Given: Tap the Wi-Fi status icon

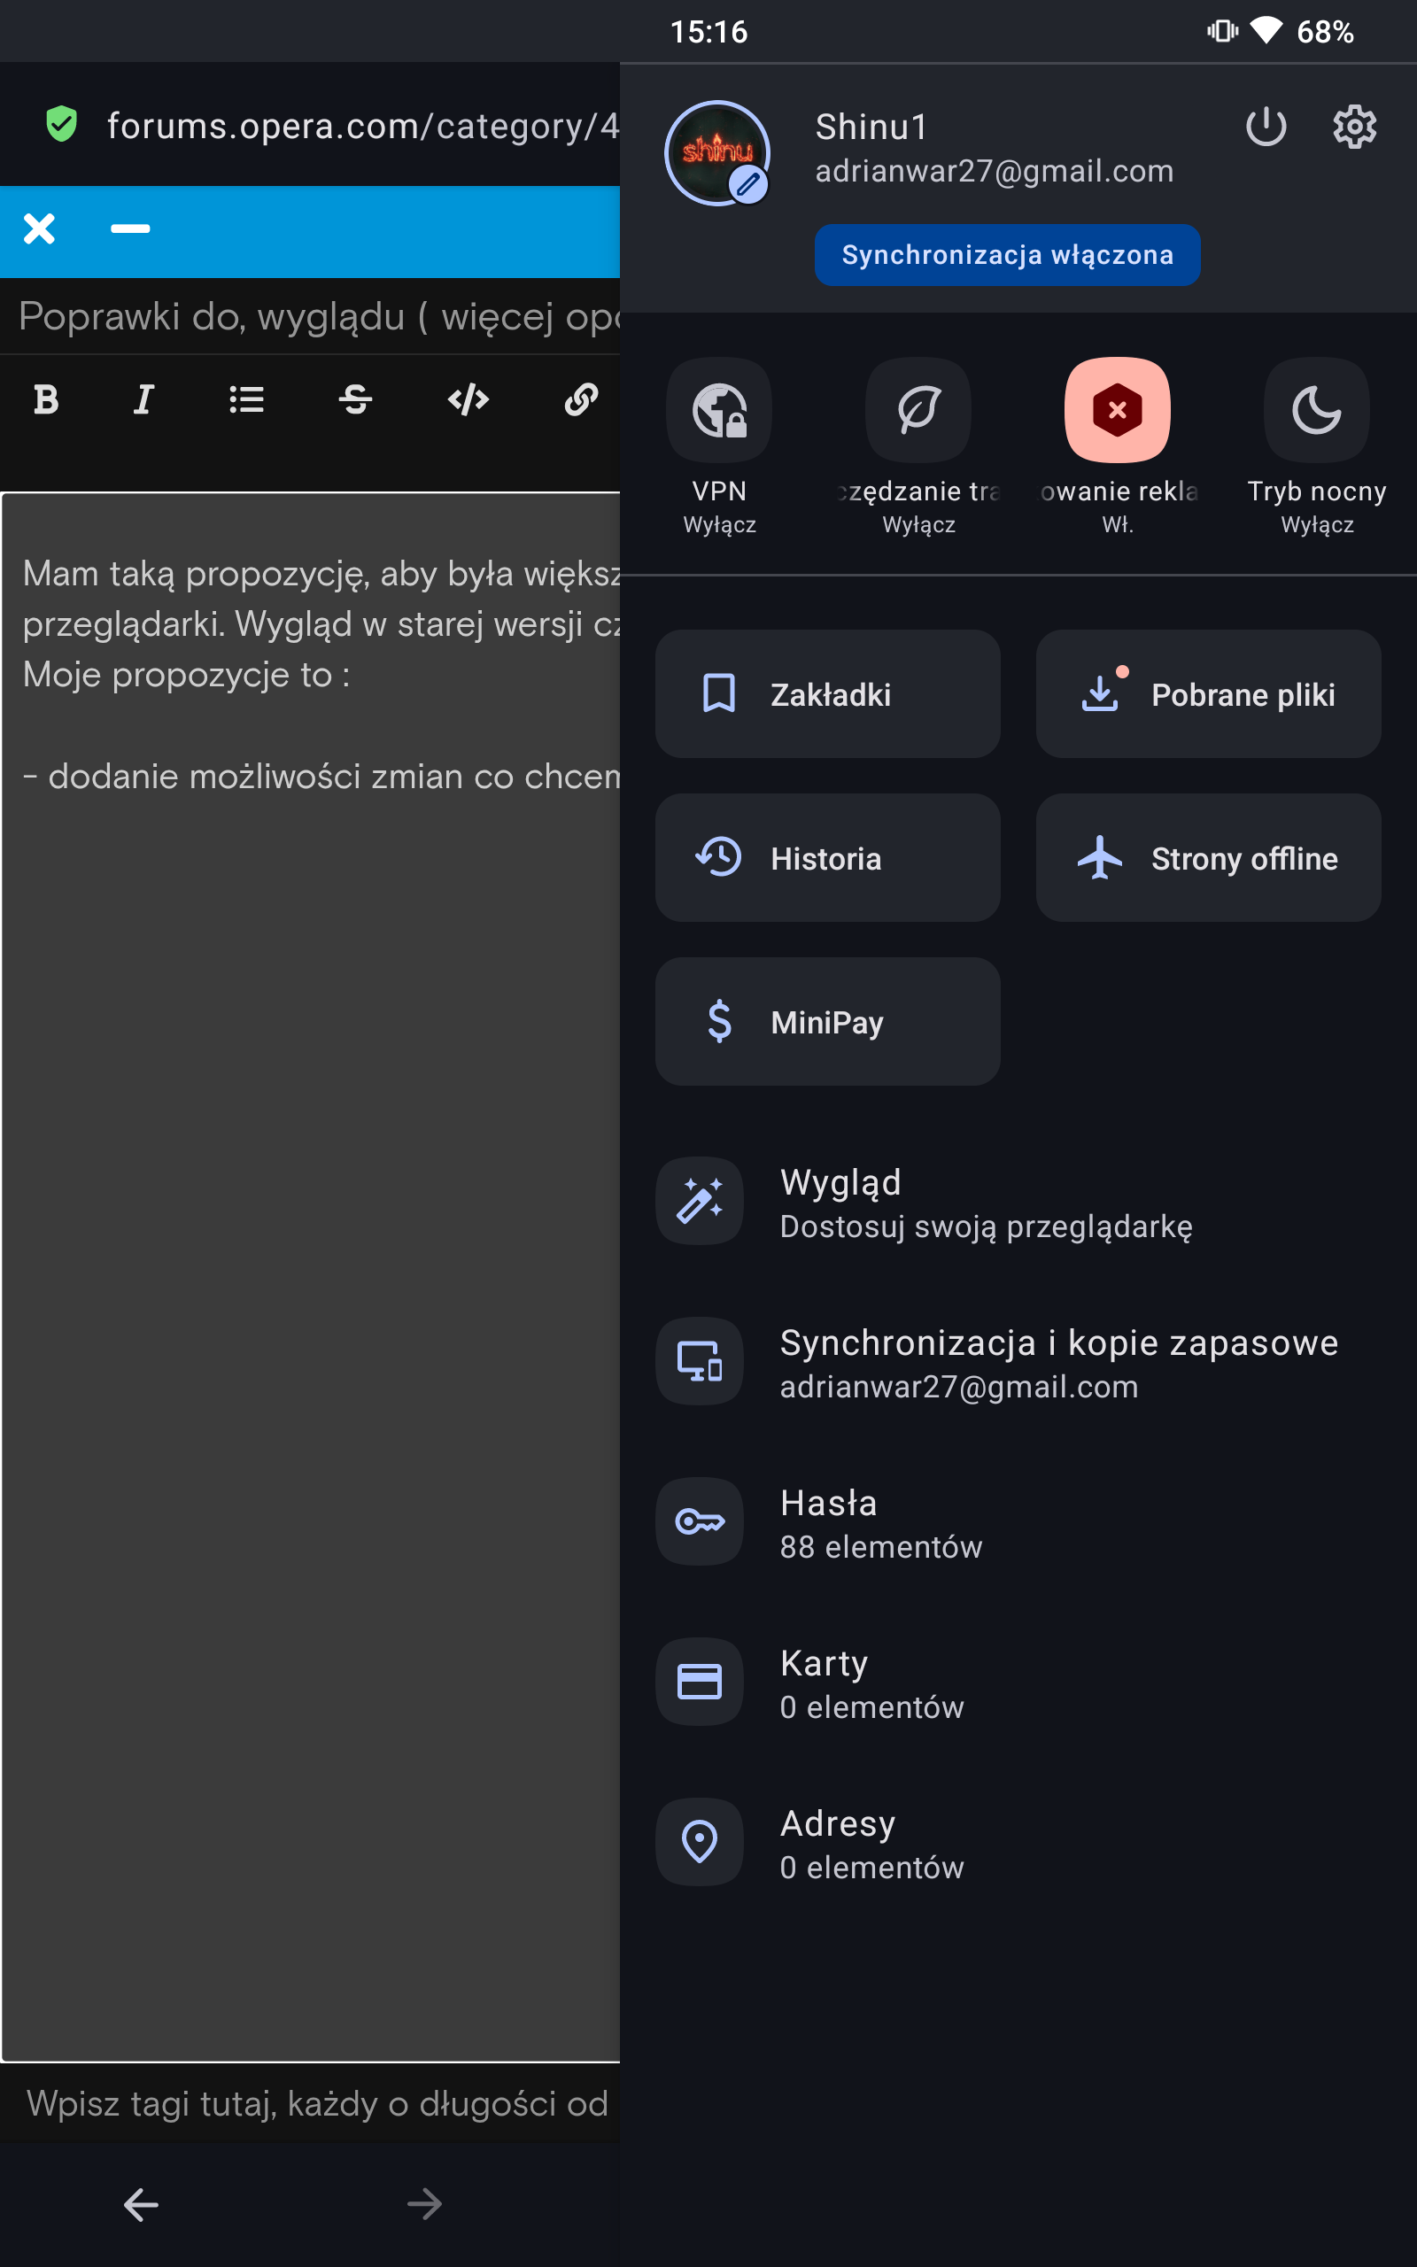Looking at the screenshot, I should pyautogui.click(x=1266, y=31).
